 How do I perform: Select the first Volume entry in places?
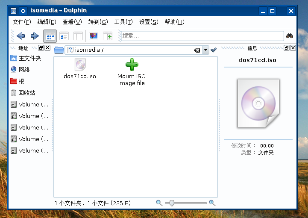click(30, 104)
